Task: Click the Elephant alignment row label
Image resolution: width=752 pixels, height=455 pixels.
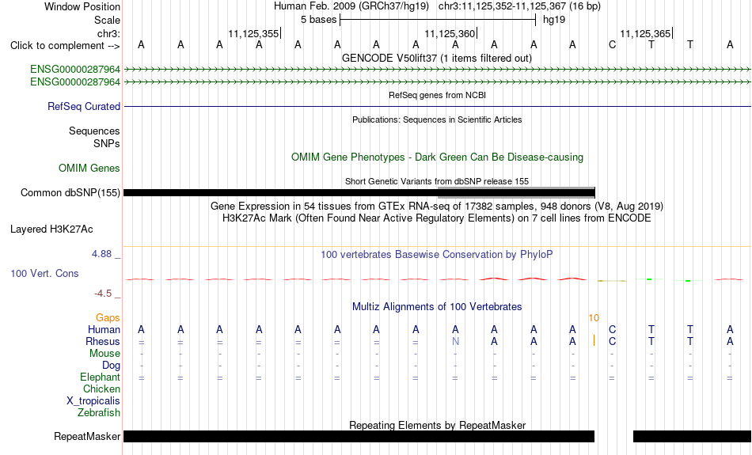Action: pyautogui.click(x=100, y=377)
